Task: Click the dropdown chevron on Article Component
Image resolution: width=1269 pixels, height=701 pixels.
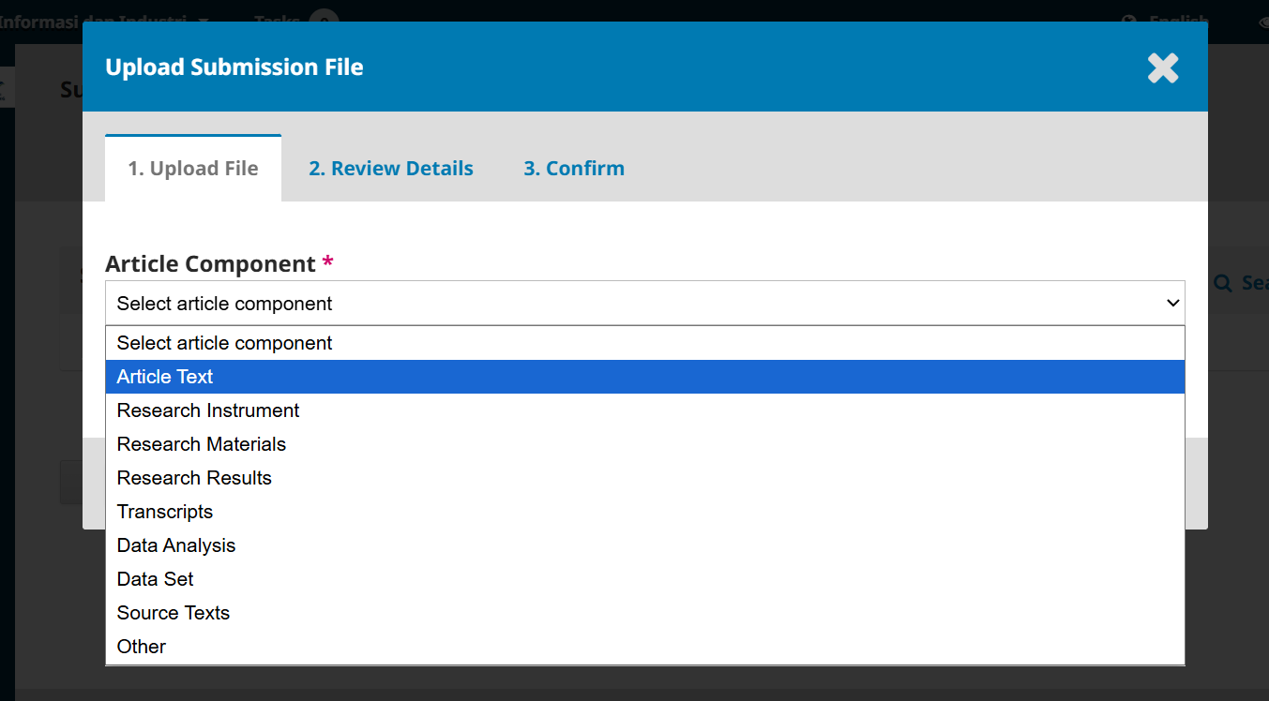Action: [x=1171, y=303]
